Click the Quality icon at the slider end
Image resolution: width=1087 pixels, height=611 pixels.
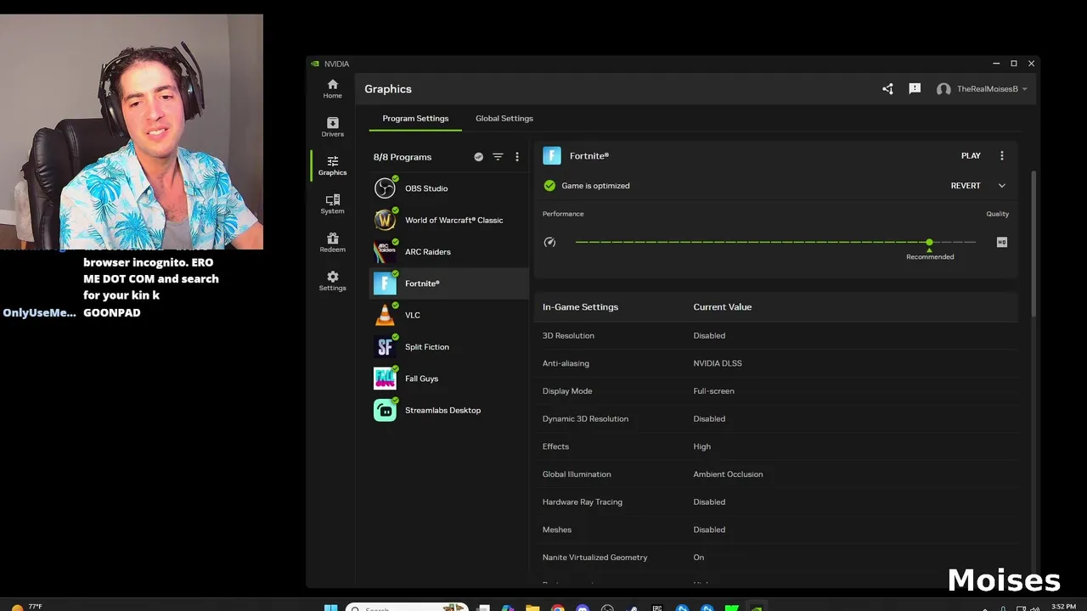pos(1001,242)
